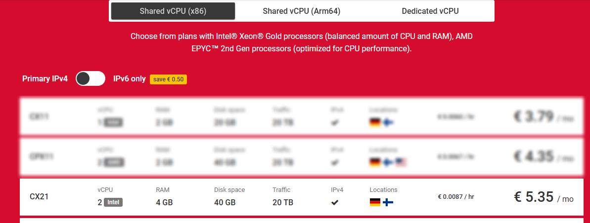Select the CX21 plan name
This screenshot has height=223, width=590.
39,196
